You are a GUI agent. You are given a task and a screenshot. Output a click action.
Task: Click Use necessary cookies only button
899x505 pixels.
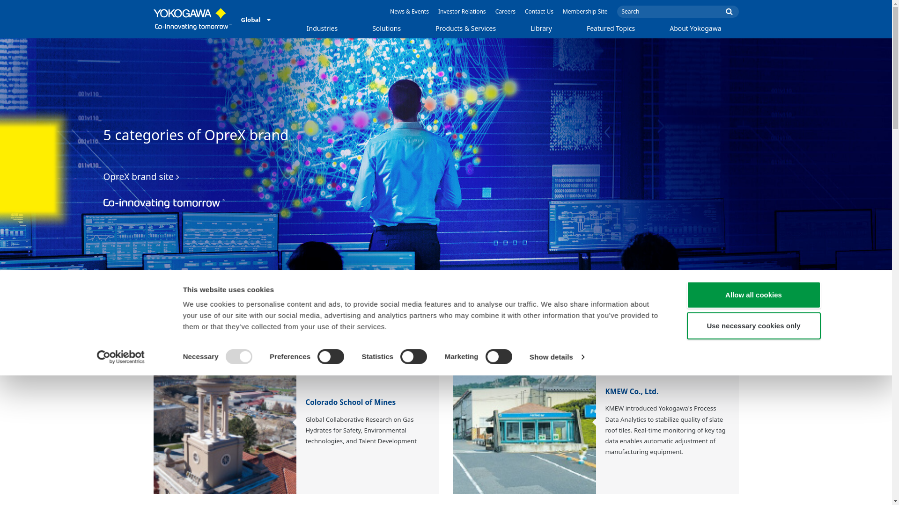pos(753,326)
